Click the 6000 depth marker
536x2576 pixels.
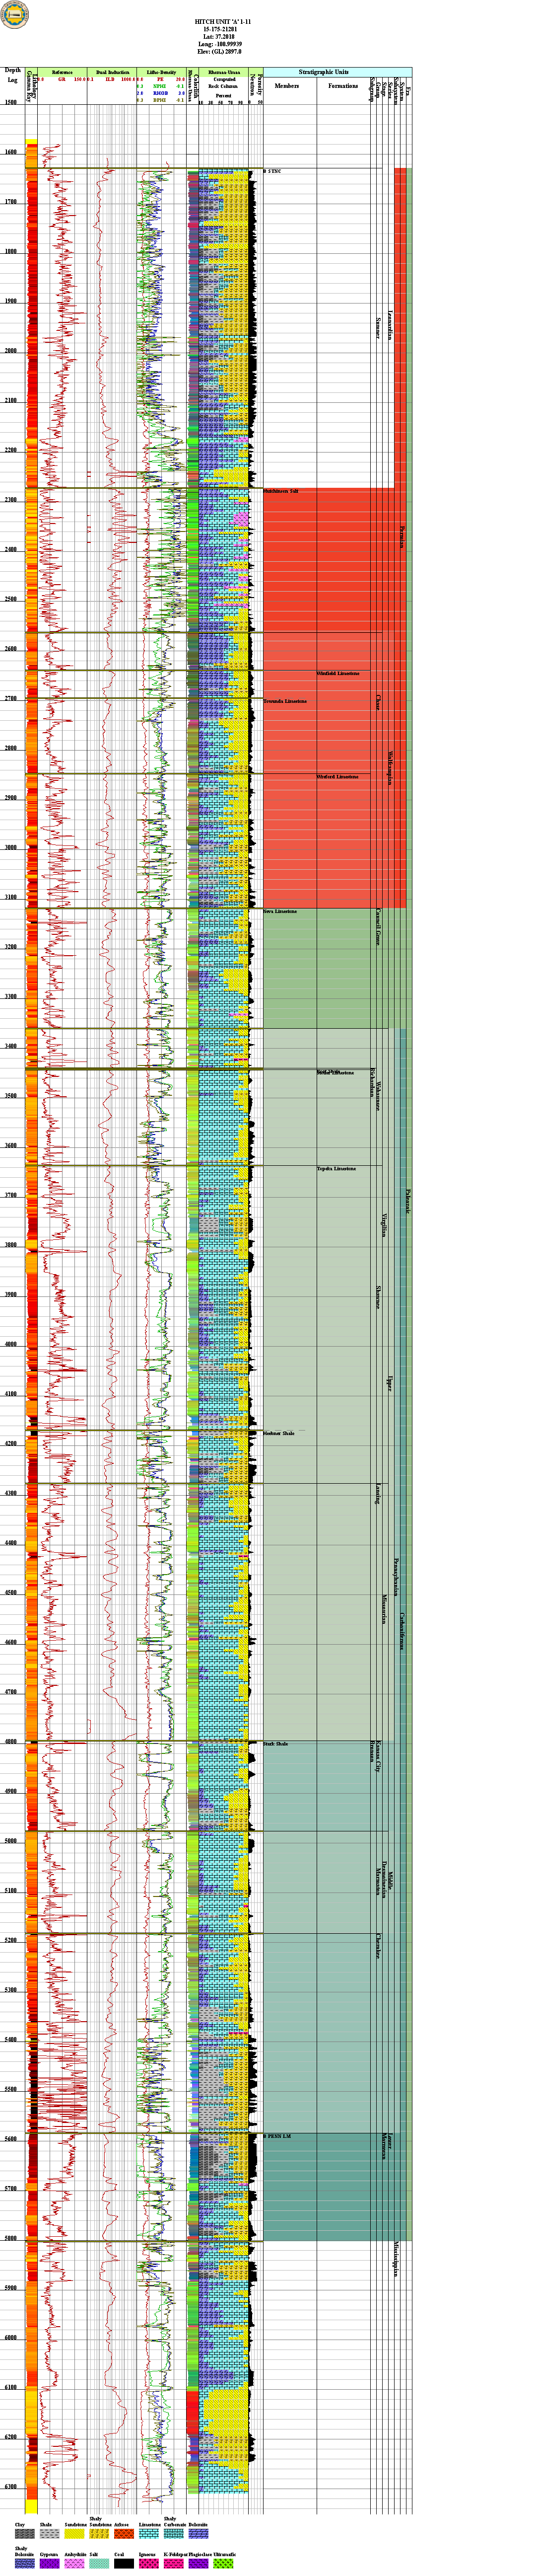11,2338
